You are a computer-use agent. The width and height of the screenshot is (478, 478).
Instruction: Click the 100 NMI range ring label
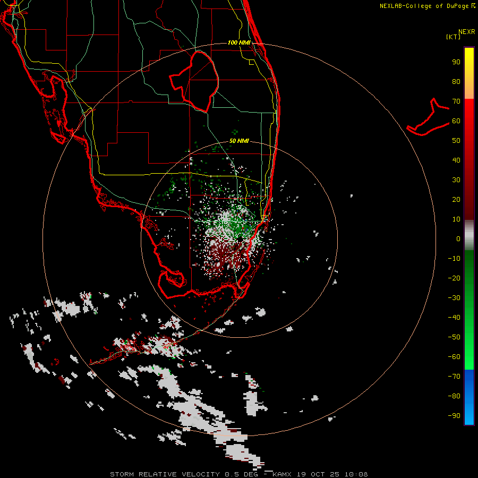[x=239, y=42]
